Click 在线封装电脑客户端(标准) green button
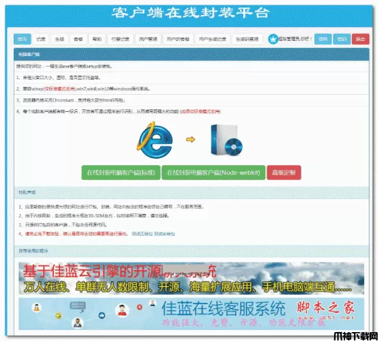This screenshot has width=378, height=341. (x=121, y=173)
